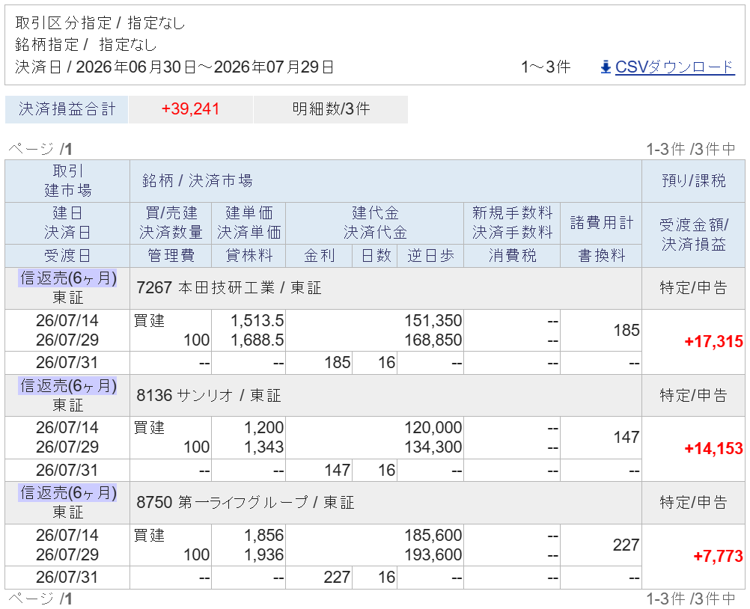750x609 pixels.
Task: Select the +39,241 total profit value
Action: coord(190,109)
